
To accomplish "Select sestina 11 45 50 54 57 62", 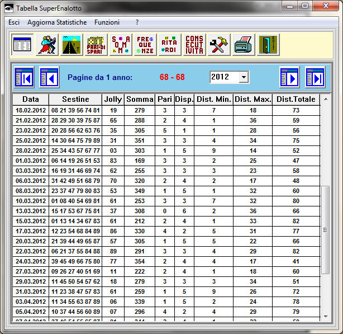I will [75, 281].
